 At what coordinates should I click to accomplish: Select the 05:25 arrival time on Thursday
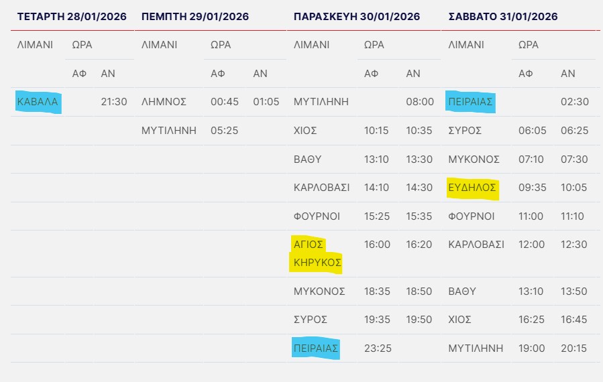[224, 131]
